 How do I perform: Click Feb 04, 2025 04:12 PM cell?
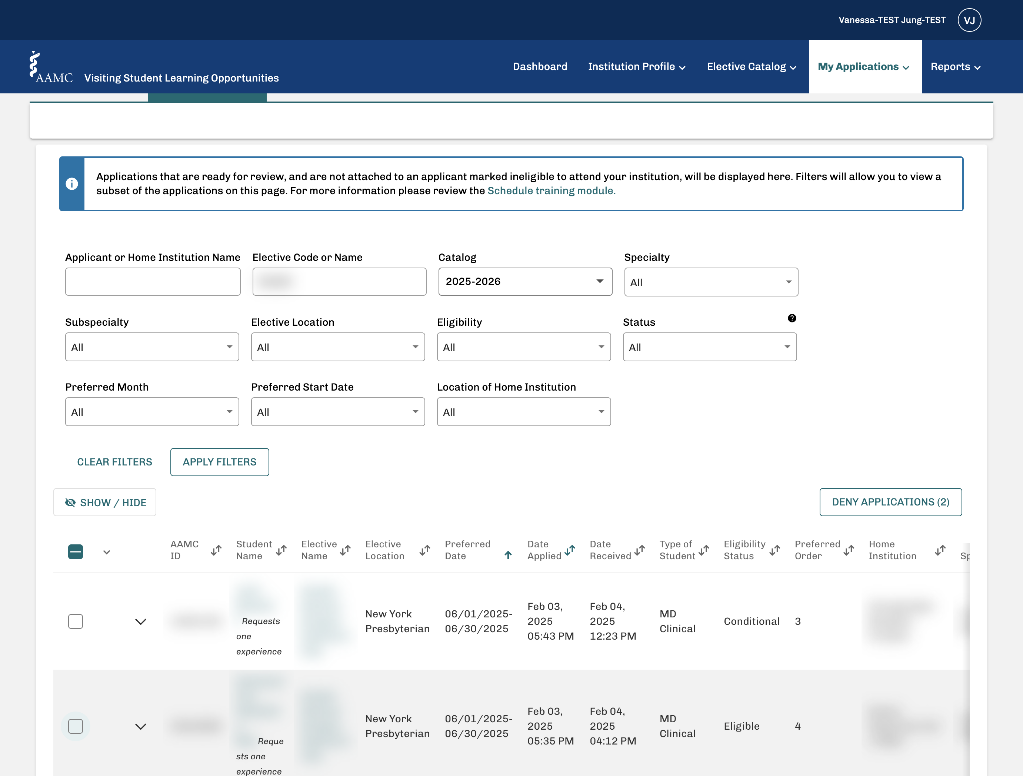point(613,726)
